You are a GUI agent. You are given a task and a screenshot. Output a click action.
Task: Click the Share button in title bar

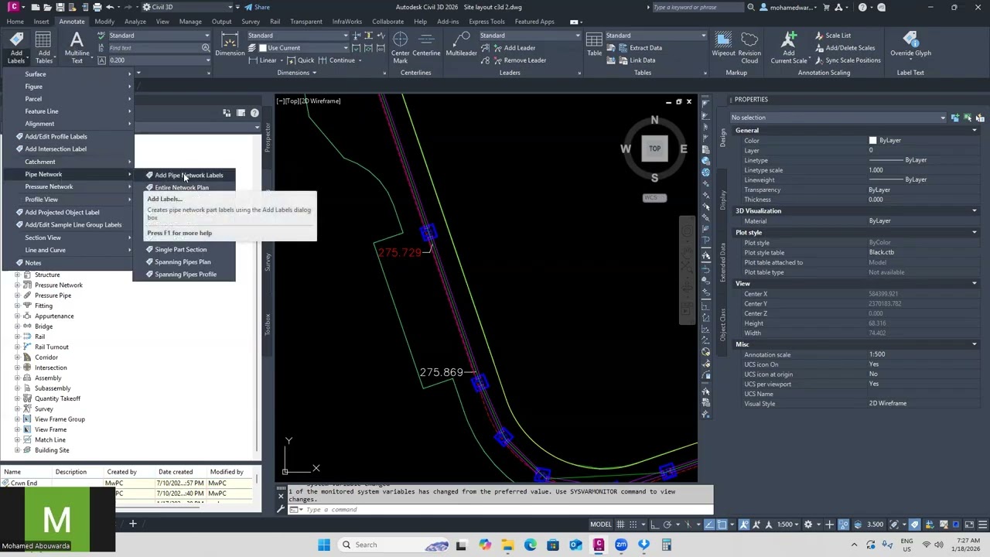click(258, 7)
